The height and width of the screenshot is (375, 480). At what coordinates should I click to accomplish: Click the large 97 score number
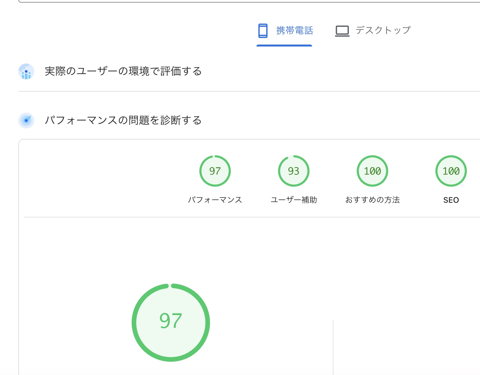(171, 321)
